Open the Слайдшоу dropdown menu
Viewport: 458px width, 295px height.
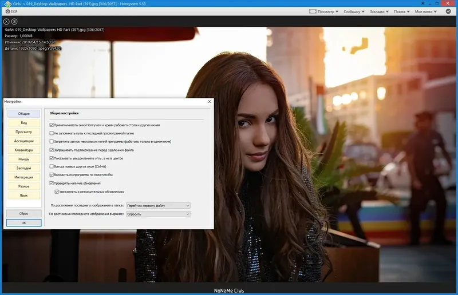point(354,11)
